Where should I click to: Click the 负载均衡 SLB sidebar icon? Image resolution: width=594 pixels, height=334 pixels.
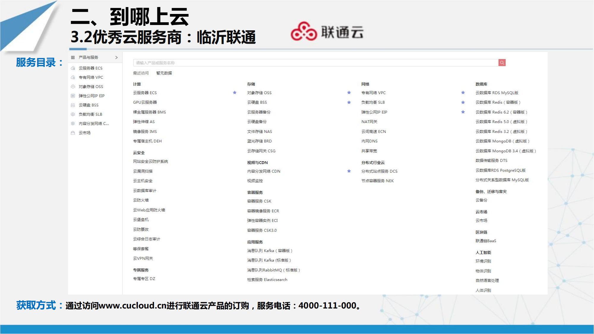[x=73, y=114]
